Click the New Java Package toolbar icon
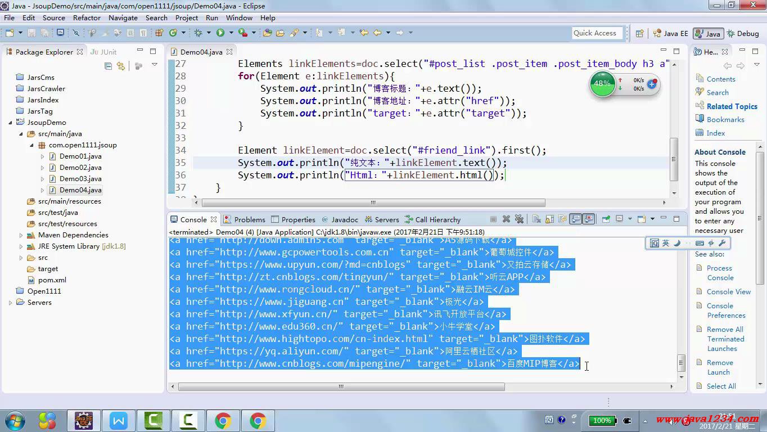Viewport: 767px width, 432px height. (x=159, y=33)
